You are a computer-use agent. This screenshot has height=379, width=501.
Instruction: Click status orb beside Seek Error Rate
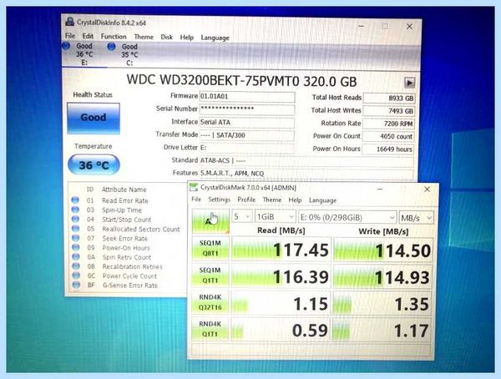tap(75, 238)
